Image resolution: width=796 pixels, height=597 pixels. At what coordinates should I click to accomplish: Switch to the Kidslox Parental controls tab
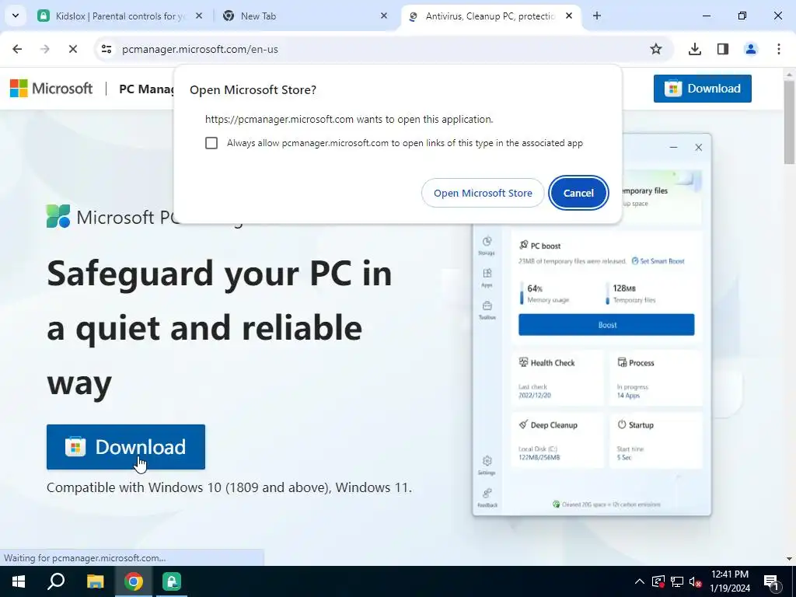tap(120, 16)
